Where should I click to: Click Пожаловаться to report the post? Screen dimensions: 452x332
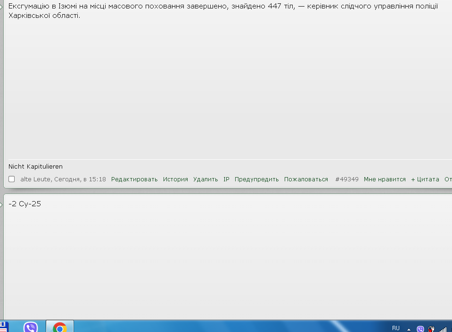[306, 179]
